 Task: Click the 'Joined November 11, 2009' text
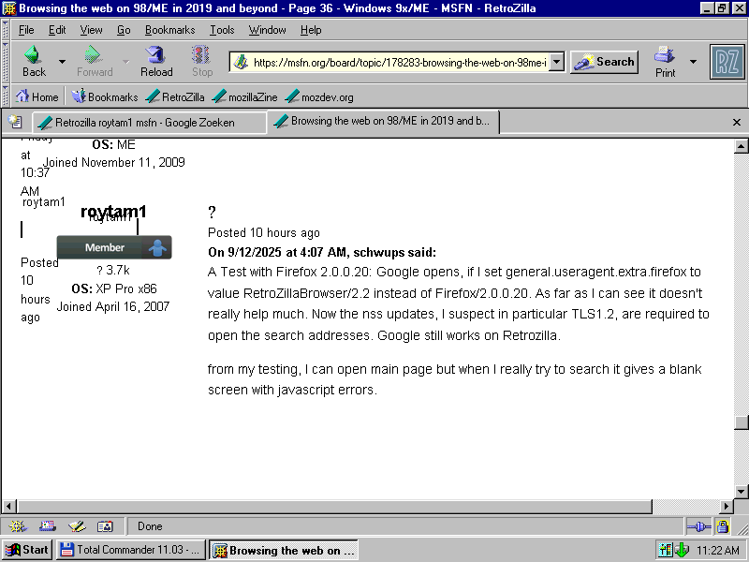coord(113,162)
